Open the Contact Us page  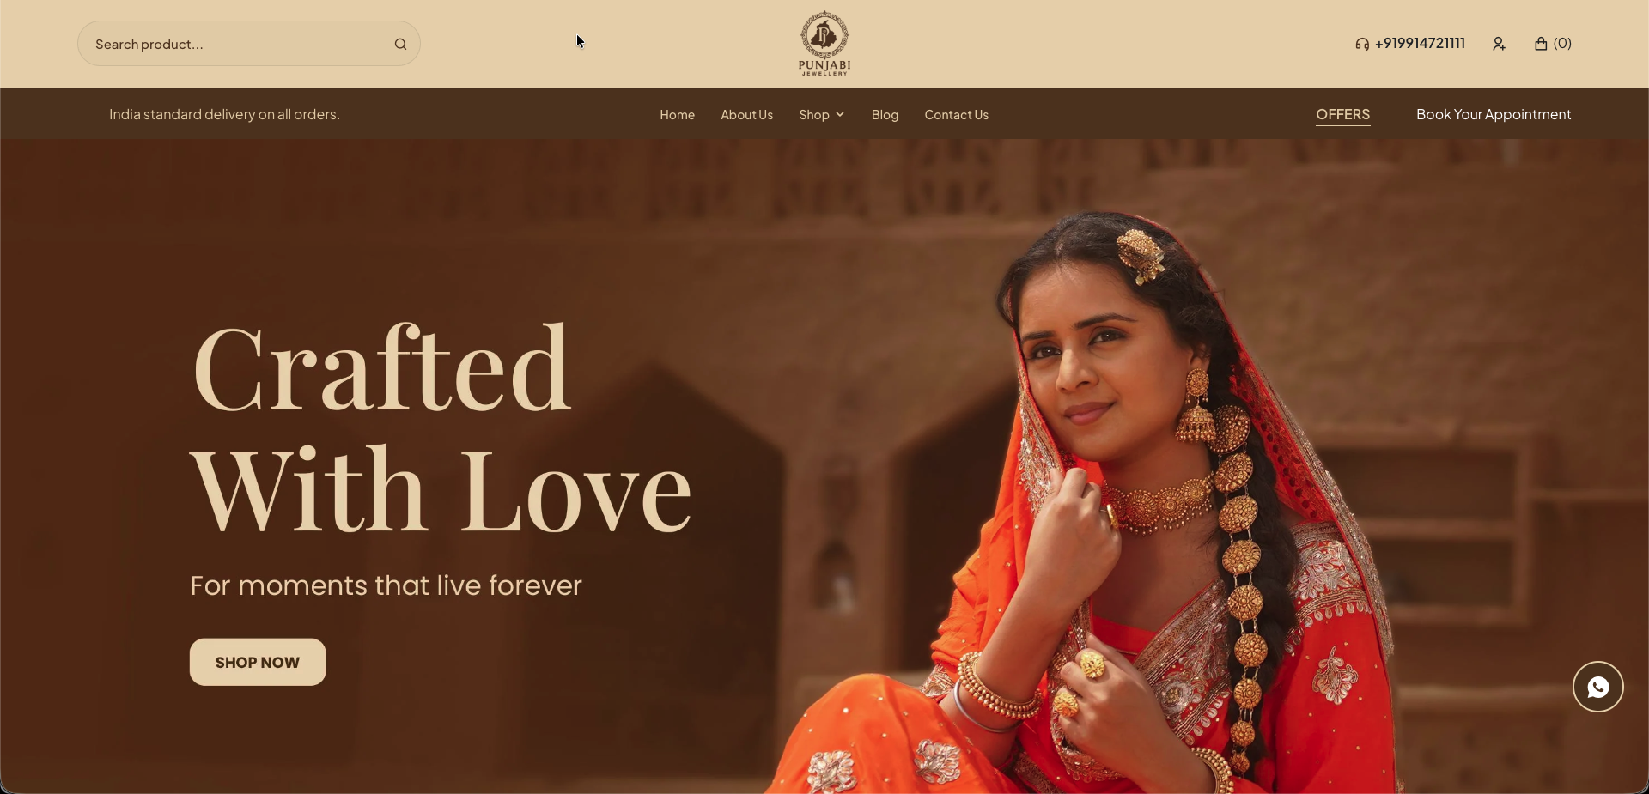pyautogui.click(x=956, y=114)
